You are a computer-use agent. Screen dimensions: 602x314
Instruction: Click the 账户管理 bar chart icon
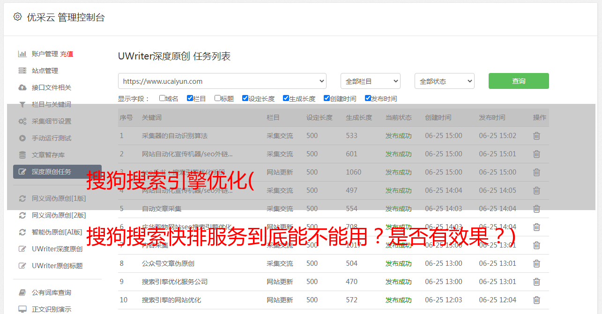[x=22, y=54]
